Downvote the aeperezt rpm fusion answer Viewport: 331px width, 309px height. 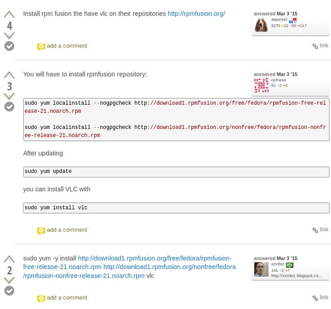(9, 36)
